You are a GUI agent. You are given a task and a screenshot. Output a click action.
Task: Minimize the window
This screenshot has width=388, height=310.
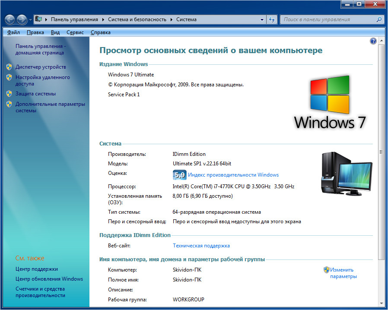(x=347, y=4)
